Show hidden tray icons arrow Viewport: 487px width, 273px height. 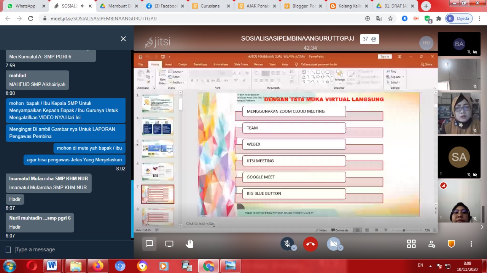[430, 266]
